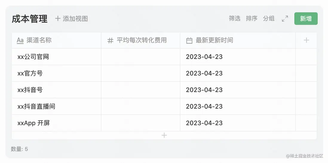Viewport: 328px width, 163px height.
Task: Click the text type icon beside 渠道名称
Action: (20, 41)
